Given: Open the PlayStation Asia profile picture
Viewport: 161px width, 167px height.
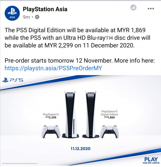Looking at the screenshot, I should [12, 13].
